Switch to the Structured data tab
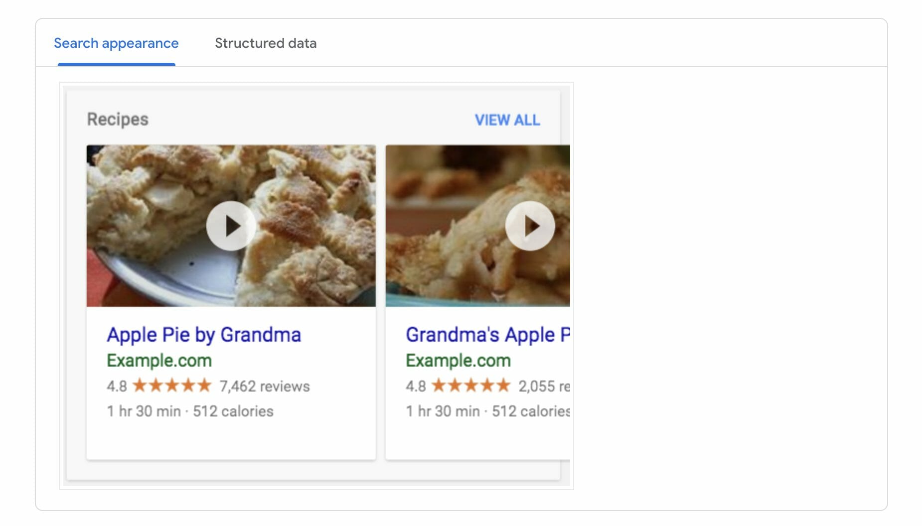Image resolution: width=922 pixels, height=526 pixels. click(265, 43)
